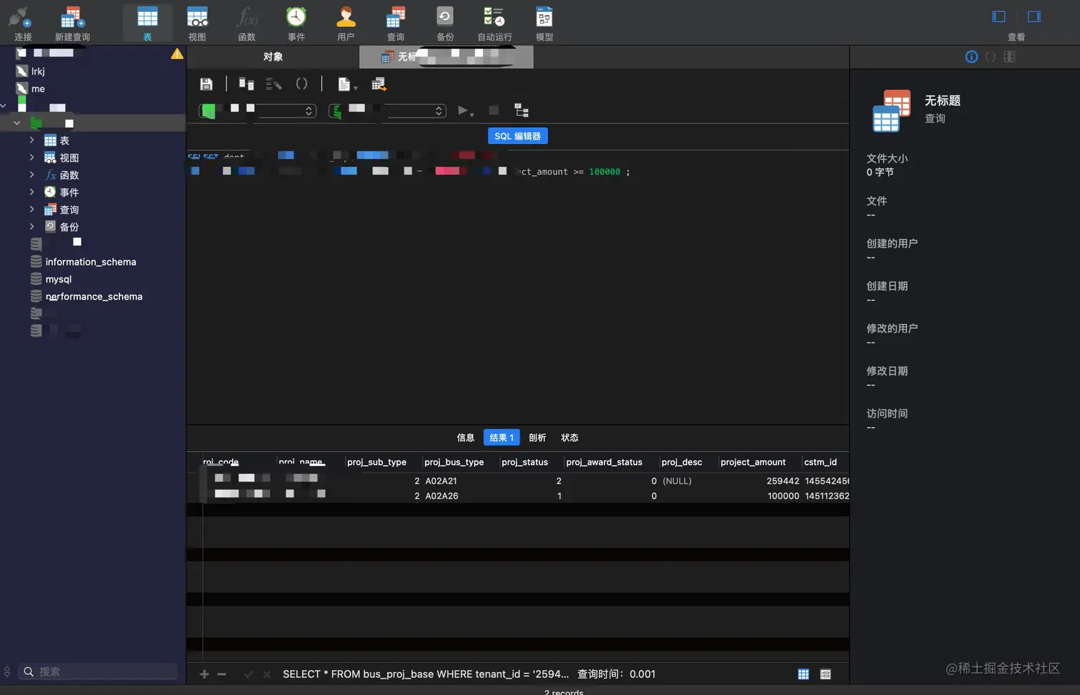Open the code snippet parentheses icon
Image resolution: width=1080 pixels, height=695 pixels.
[301, 84]
